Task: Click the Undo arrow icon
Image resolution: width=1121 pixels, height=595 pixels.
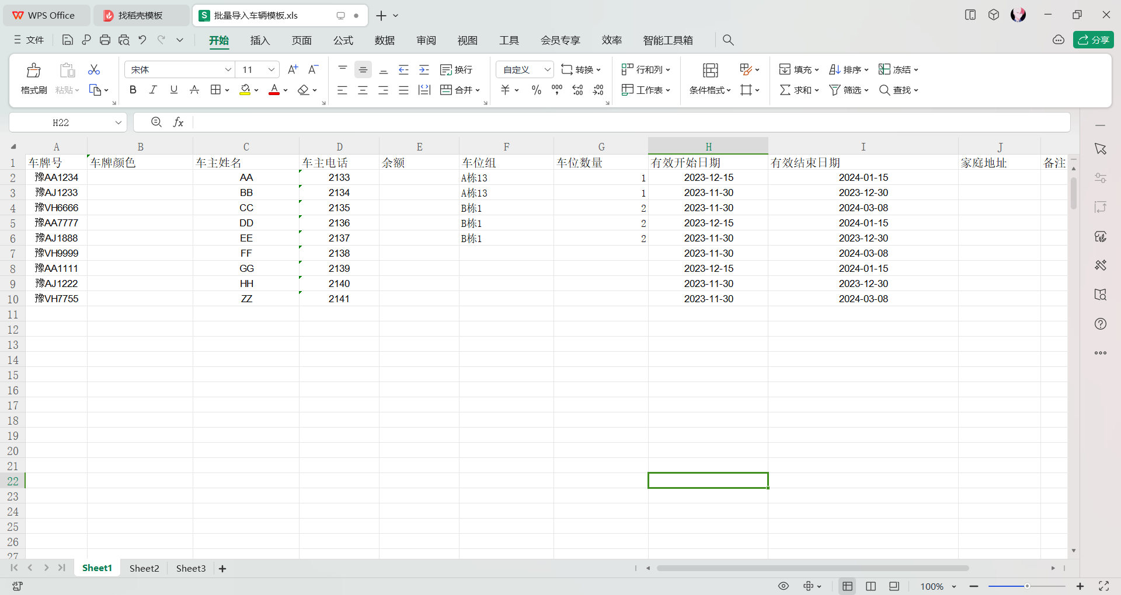Action: pyautogui.click(x=142, y=40)
